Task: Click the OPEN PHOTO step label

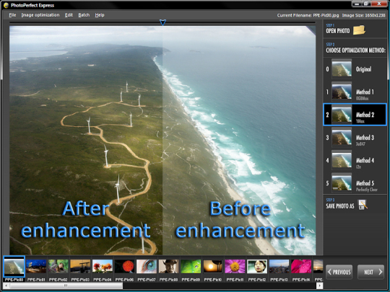Action: coord(338,31)
